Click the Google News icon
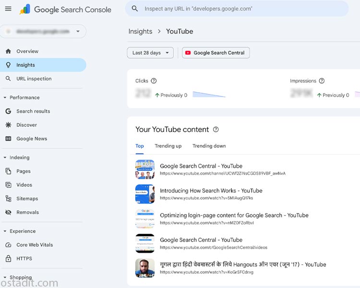The height and width of the screenshot is (288, 360). 8,139
